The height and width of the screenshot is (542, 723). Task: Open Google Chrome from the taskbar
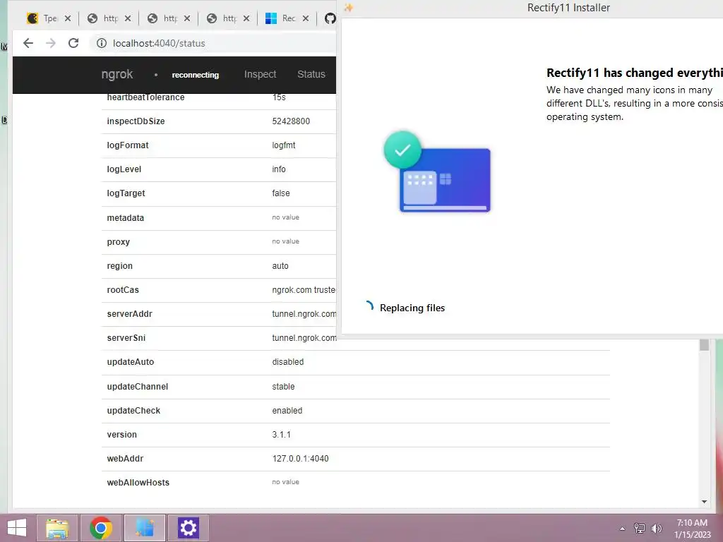[101, 528]
